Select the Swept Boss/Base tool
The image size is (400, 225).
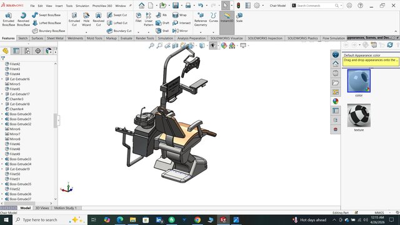coord(46,15)
